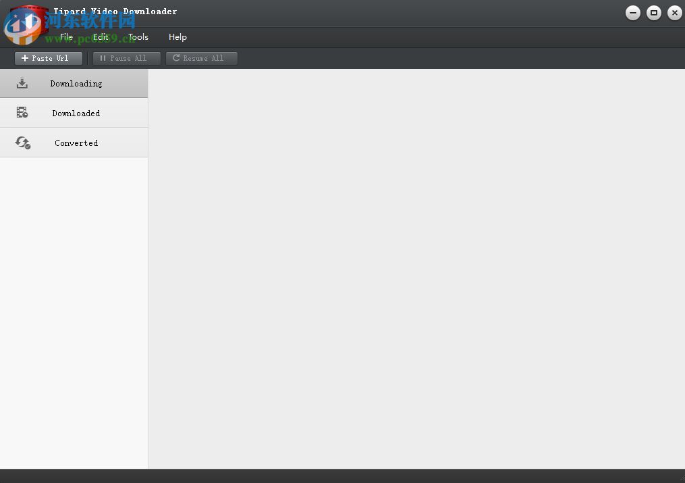Click the circular refresh icon on Resume All
The height and width of the screenshot is (483, 685).
[174, 58]
